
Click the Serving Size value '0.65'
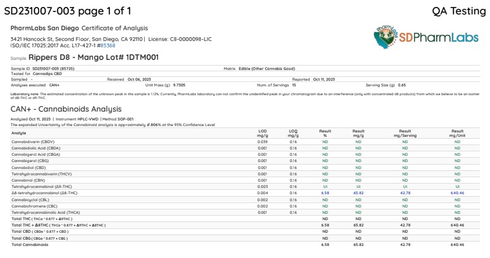pos(402,85)
